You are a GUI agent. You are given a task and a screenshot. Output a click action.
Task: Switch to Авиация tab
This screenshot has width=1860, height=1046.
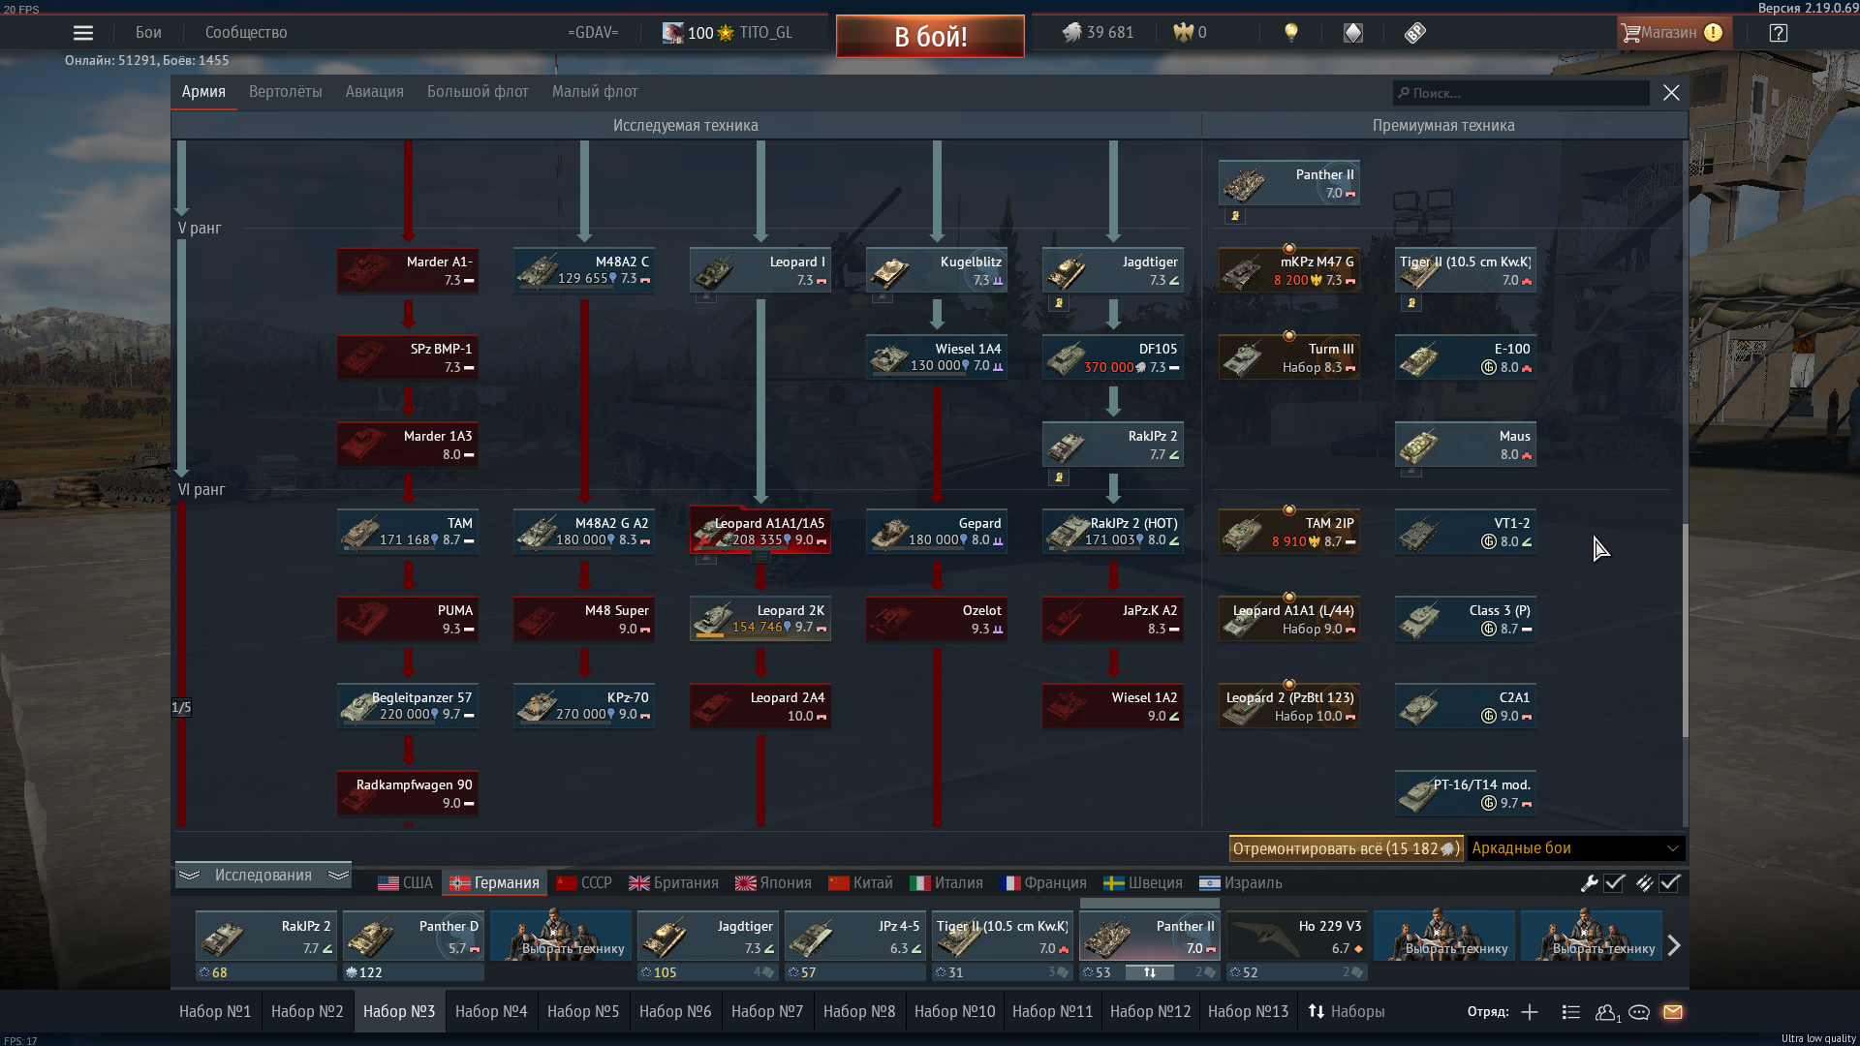[375, 92]
